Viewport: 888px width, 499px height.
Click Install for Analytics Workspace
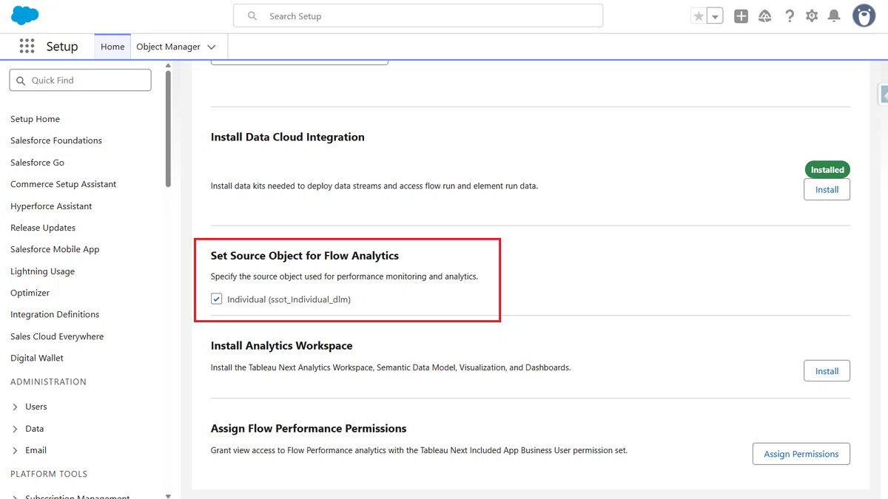click(x=827, y=371)
